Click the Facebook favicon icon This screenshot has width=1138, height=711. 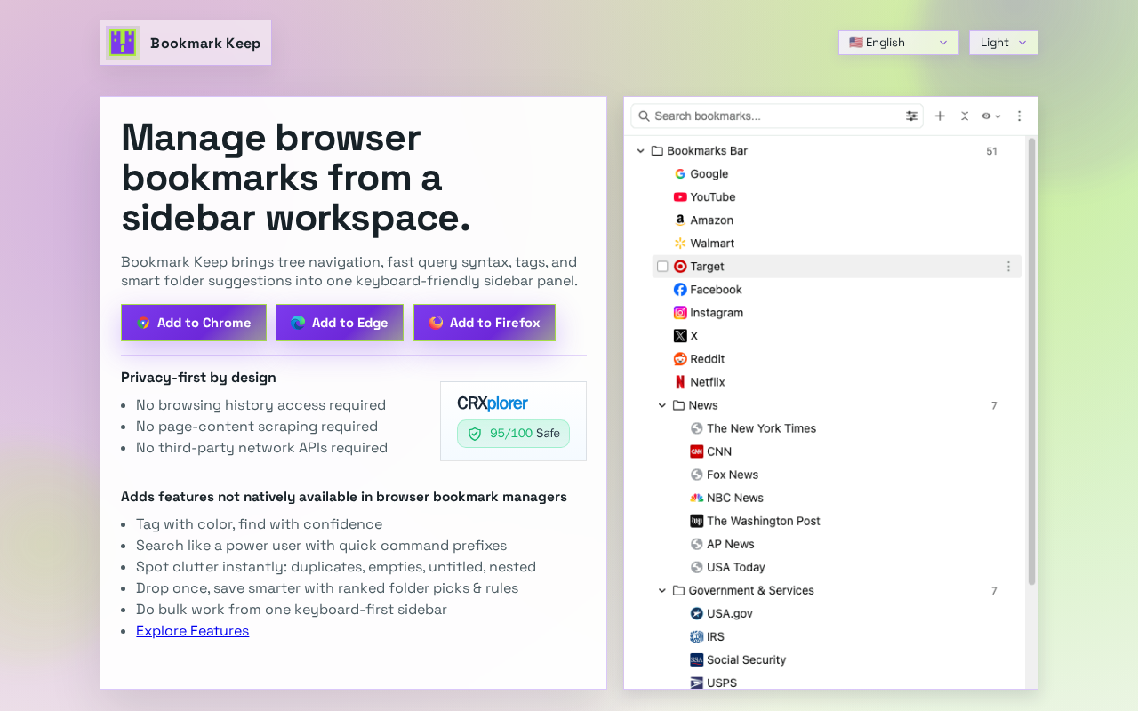tap(680, 290)
